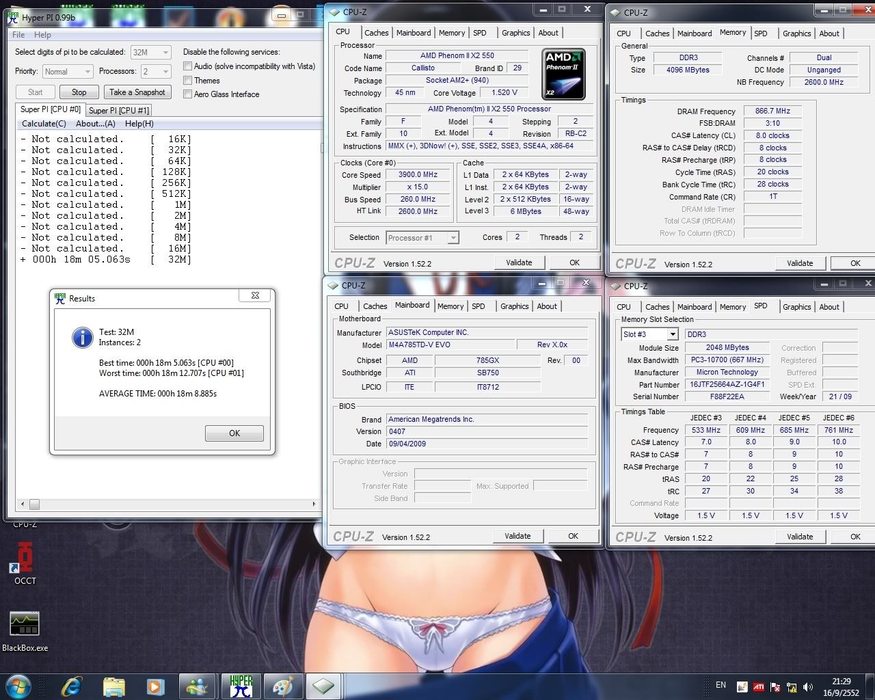Click title icon of the CPU-Z Memory timings window

(615, 12)
